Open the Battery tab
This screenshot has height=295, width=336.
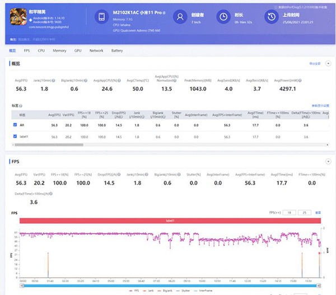(117, 50)
